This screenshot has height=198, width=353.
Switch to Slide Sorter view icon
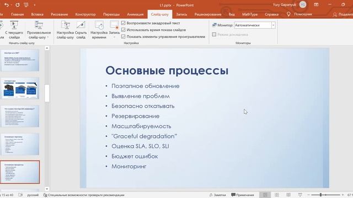(277, 195)
